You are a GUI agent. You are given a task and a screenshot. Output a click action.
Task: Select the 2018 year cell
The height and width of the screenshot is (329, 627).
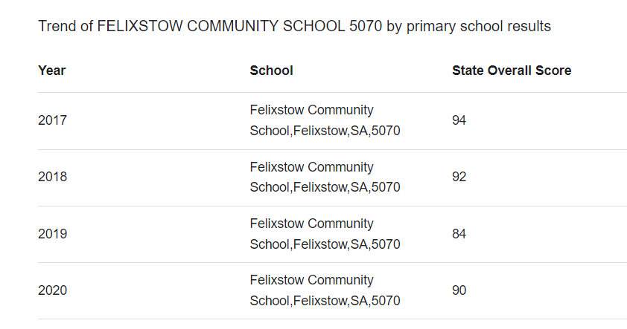click(52, 177)
